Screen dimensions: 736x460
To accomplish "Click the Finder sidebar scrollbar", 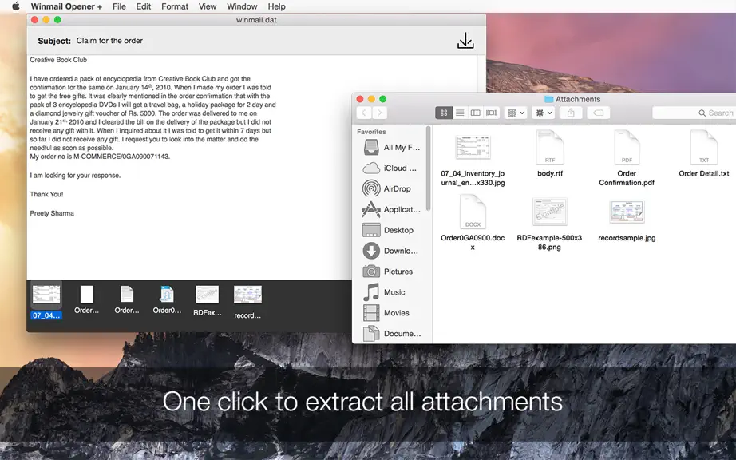I will (428, 169).
